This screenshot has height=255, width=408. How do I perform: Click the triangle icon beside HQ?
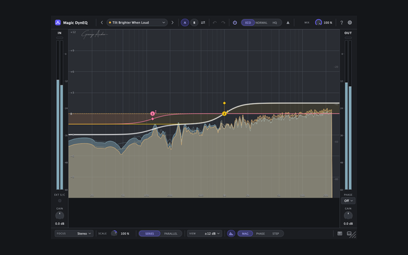288,23
